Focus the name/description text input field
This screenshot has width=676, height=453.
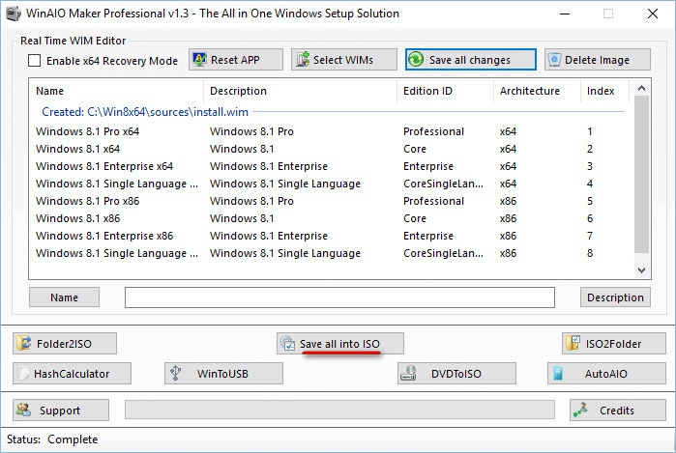(x=339, y=297)
